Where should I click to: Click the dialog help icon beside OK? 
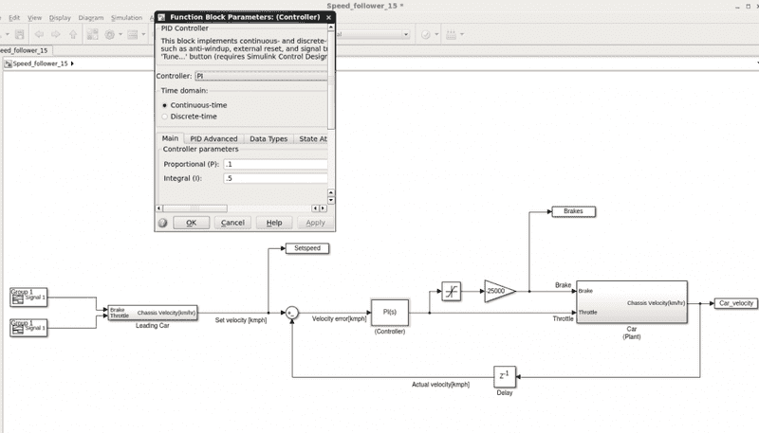[x=162, y=223]
